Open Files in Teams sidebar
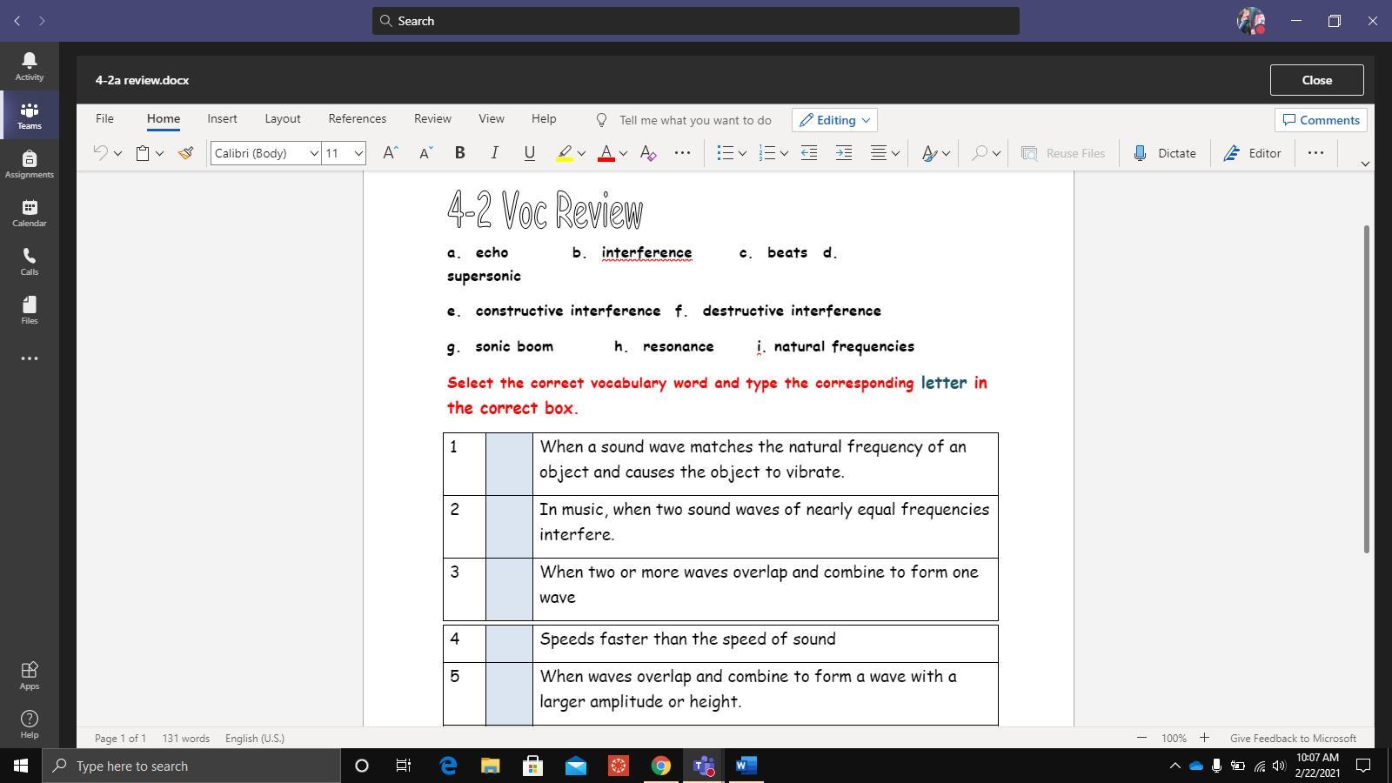 coord(29,310)
